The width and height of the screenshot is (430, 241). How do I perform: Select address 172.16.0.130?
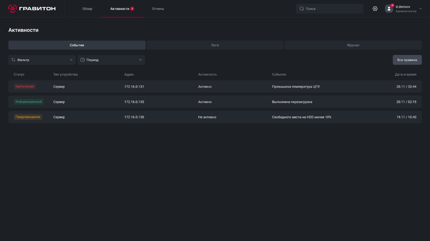coord(134,117)
